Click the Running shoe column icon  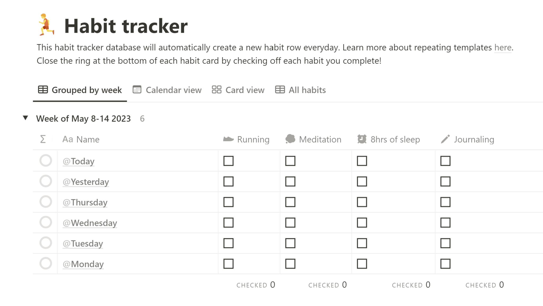[x=228, y=139]
